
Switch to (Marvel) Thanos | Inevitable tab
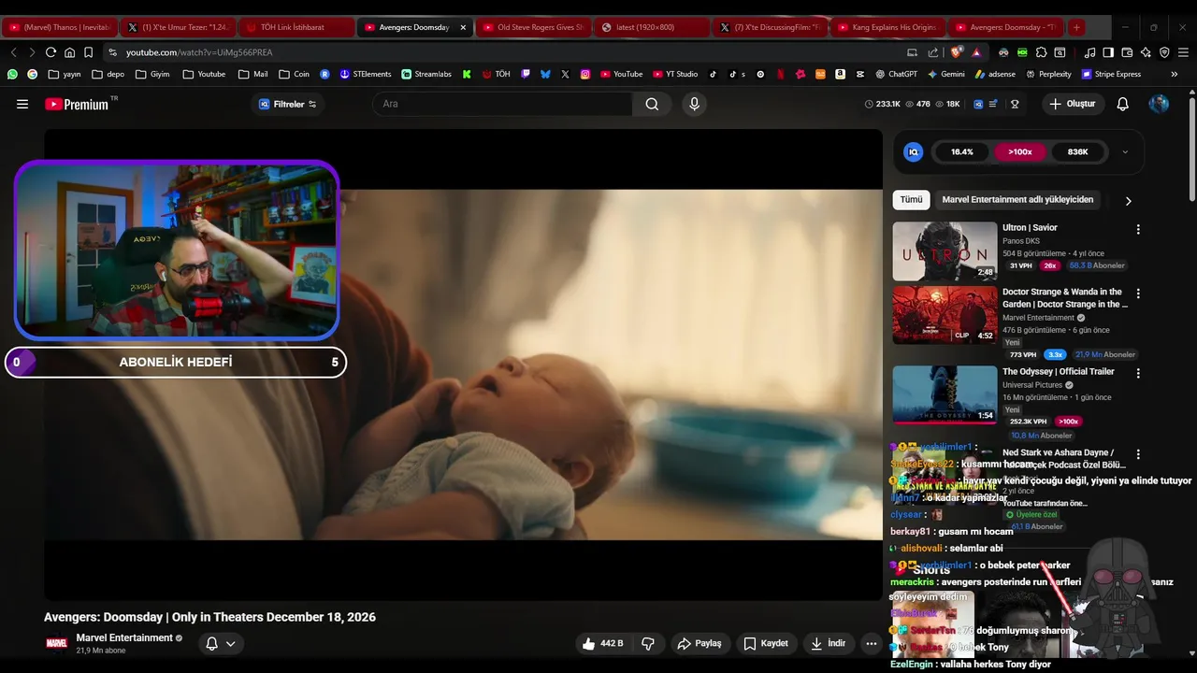point(60,27)
